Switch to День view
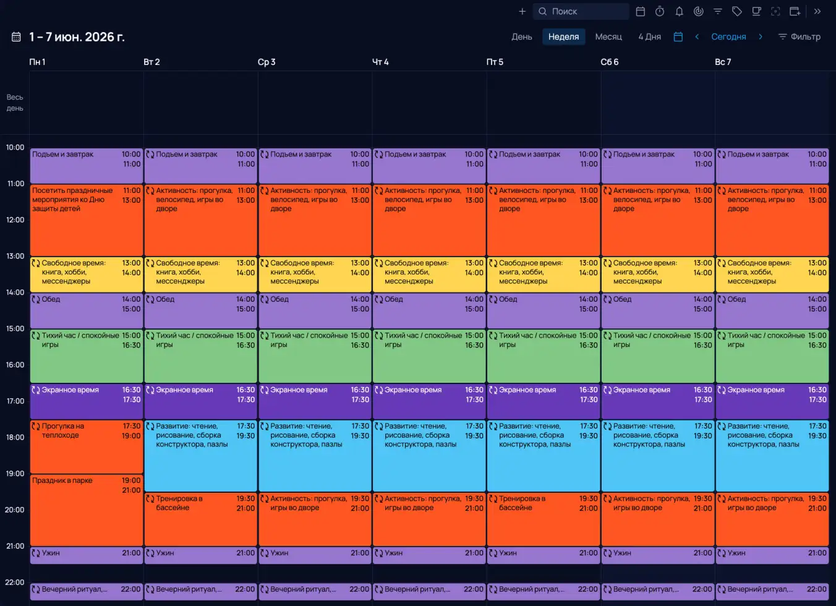 click(x=522, y=36)
